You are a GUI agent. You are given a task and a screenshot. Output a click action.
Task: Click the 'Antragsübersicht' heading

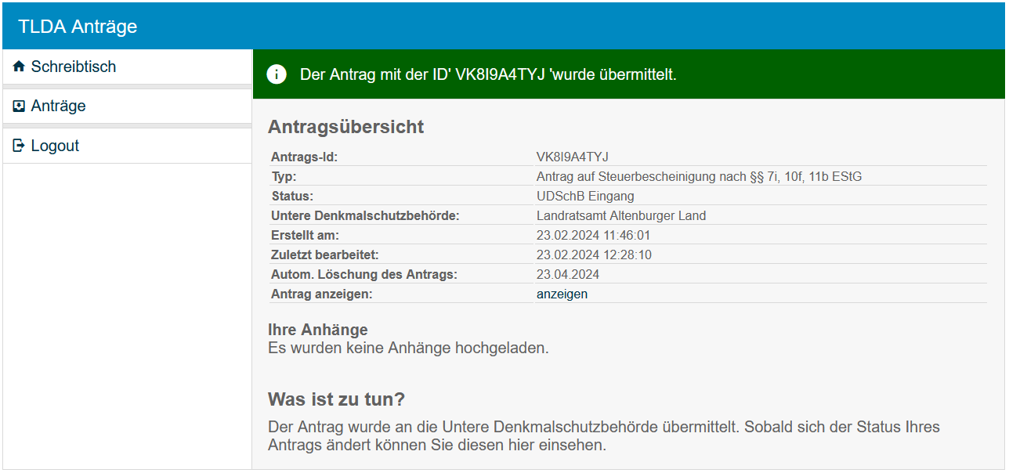pyautogui.click(x=345, y=127)
